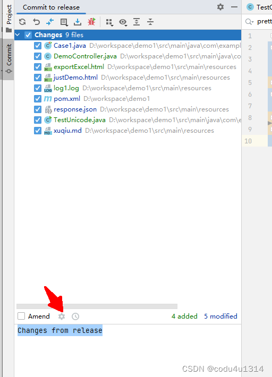Select the pom.xml file row

click(127, 99)
